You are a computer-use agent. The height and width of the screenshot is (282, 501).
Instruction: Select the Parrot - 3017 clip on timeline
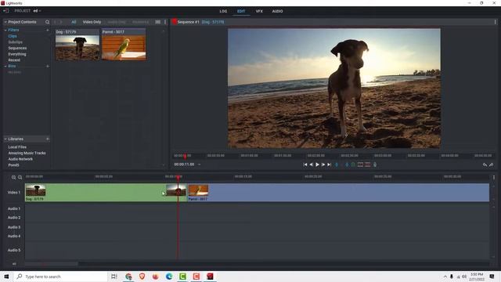pos(338,193)
